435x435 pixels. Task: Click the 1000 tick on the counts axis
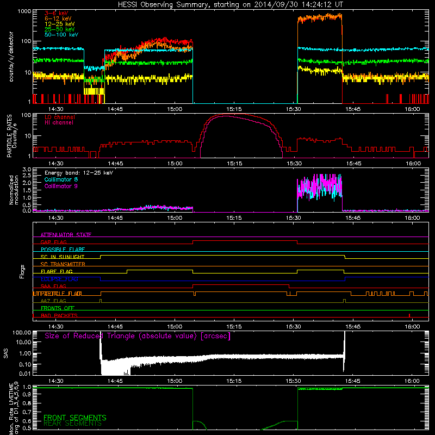pyautogui.click(x=24, y=11)
